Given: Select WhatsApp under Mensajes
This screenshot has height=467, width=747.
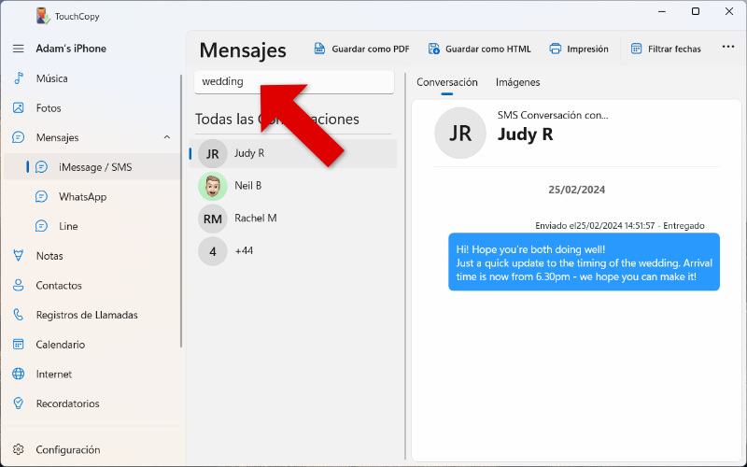Looking at the screenshot, I should tap(92, 197).
